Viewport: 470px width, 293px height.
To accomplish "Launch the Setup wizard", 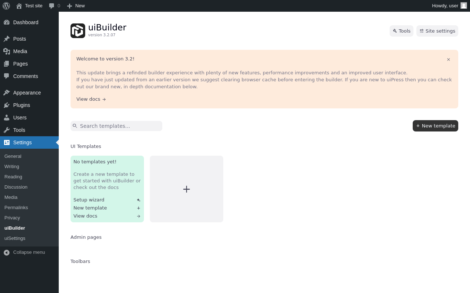I will coord(107,200).
